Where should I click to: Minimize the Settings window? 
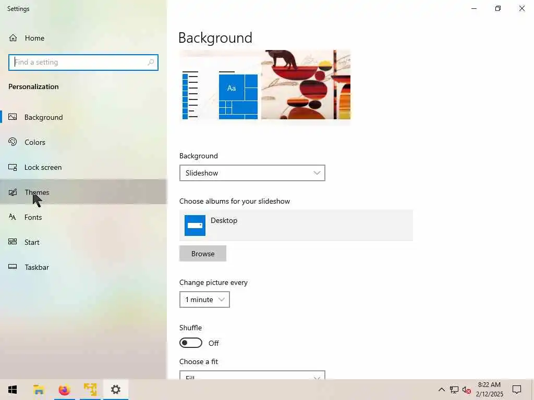(x=474, y=8)
